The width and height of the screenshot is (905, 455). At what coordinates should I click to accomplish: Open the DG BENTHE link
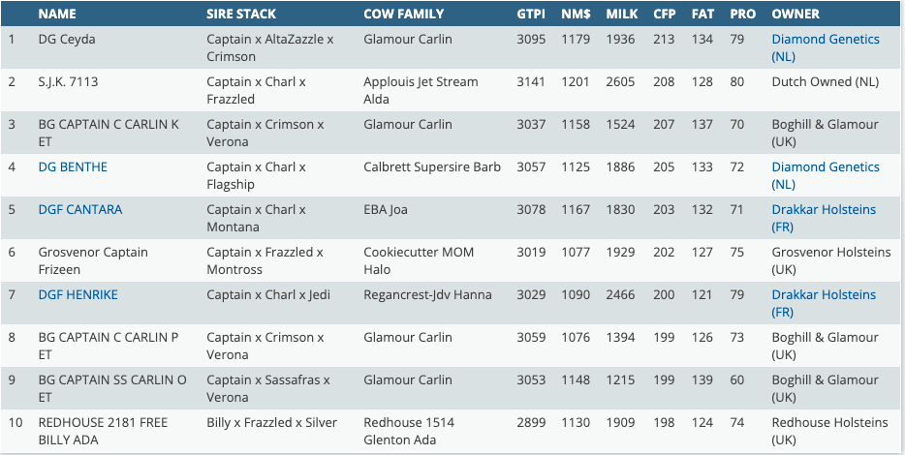pos(73,167)
